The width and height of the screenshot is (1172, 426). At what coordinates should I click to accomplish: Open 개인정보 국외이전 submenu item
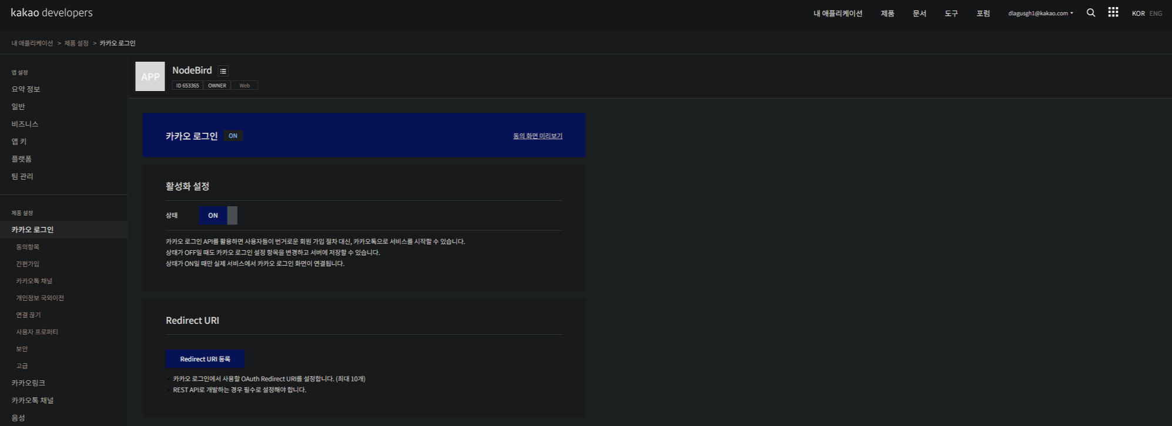pyautogui.click(x=40, y=298)
